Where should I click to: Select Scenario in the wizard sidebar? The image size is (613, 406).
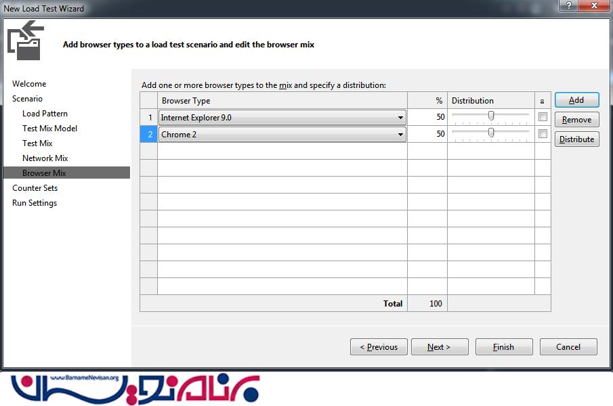(x=27, y=99)
